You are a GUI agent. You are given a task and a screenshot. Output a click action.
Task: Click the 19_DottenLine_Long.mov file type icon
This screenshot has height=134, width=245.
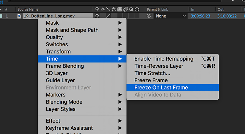click(x=19, y=16)
